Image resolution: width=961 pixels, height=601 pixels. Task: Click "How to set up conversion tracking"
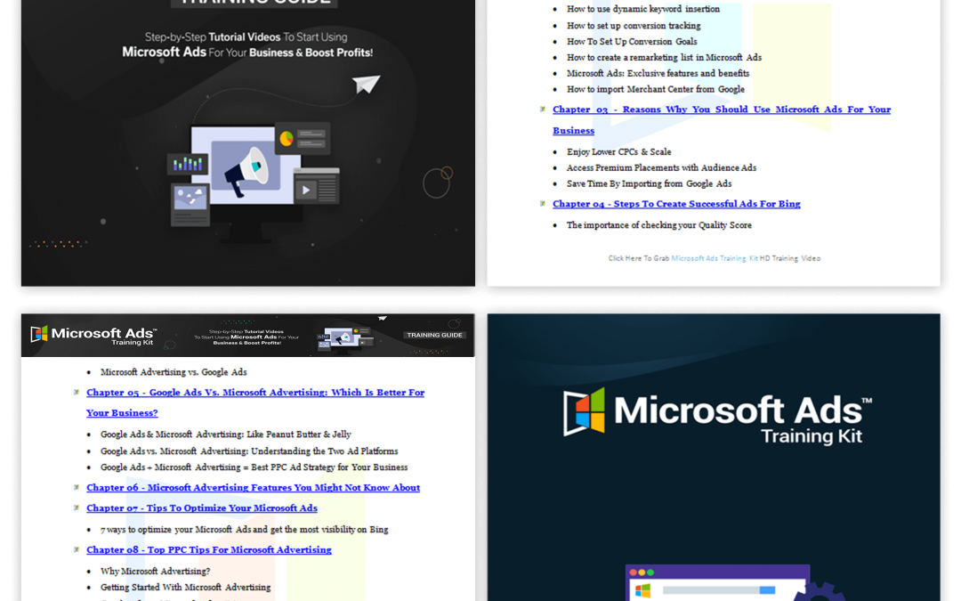[634, 25]
